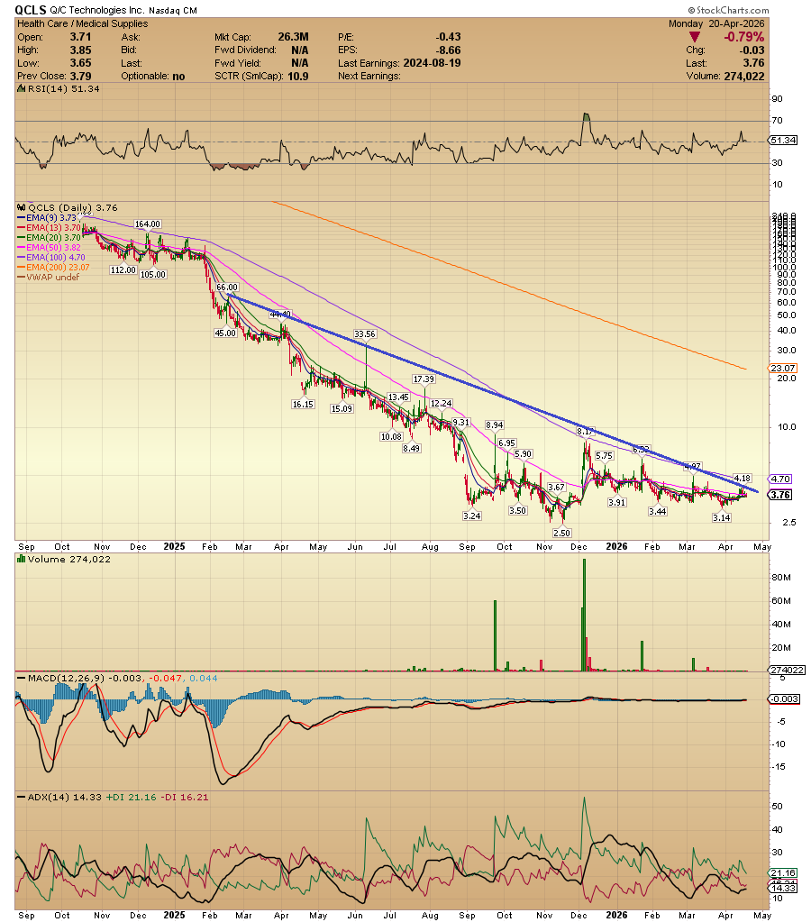Click the red down-triangle change indicator
This screenshot has height=922, width=811.
[x=695, y=37]
